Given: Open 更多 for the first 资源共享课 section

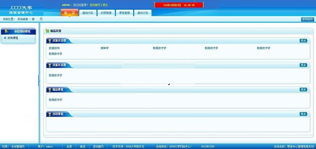Looking at the screenshot, I should (303, 41).
